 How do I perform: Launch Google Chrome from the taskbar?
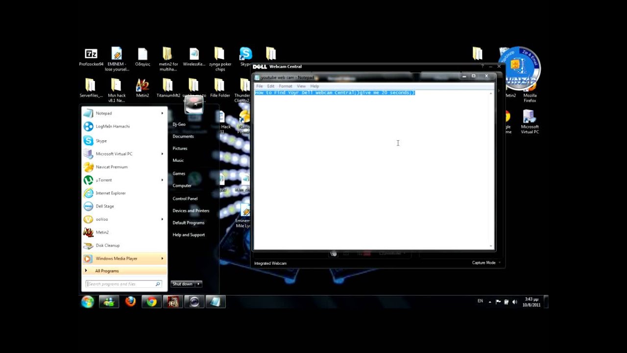click(152, 302)
